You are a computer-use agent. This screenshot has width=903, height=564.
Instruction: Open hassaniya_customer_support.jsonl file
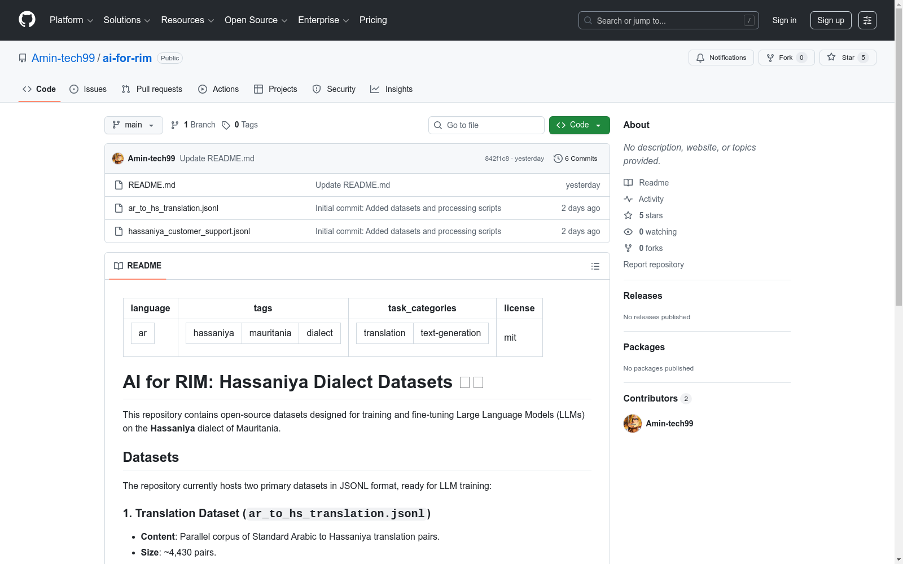pos(189,231)
